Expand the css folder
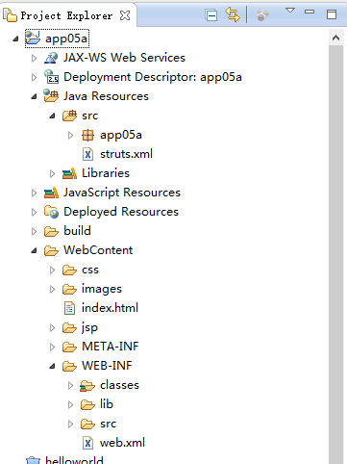The image size is (347, 464). tap(52, 270)
